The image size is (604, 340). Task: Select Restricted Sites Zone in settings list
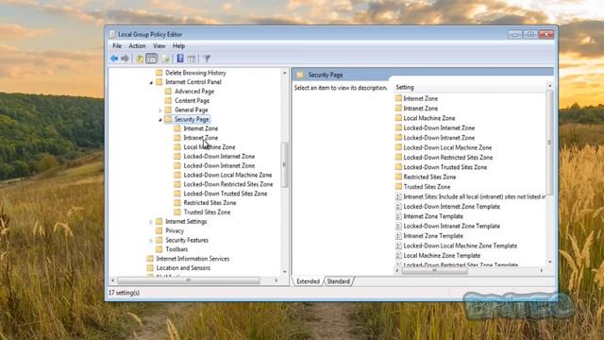(x=429, y=177)
